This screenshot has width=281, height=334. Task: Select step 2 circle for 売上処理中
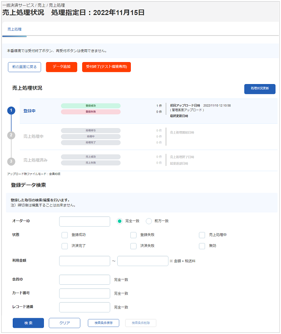11,135
